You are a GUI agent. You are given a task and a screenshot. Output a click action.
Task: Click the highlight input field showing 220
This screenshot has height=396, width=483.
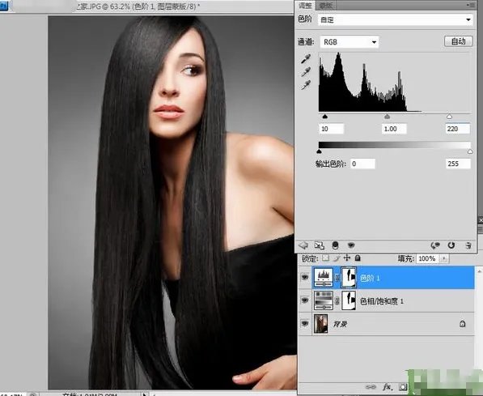click(x=457, y=129)
